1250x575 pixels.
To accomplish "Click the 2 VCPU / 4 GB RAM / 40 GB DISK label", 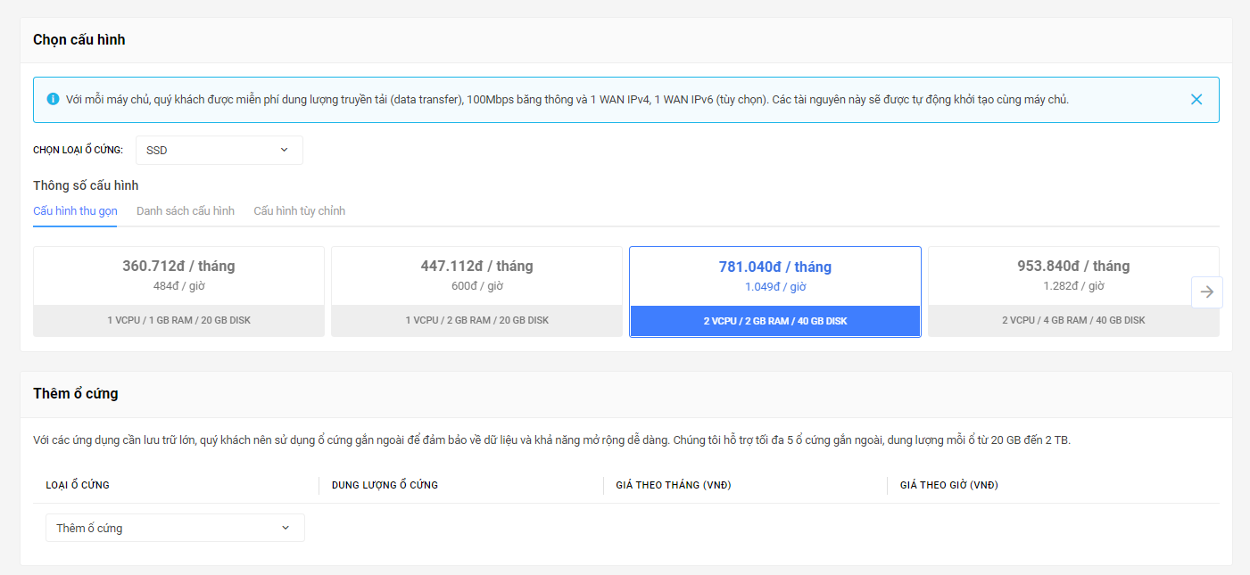I will pyautogui.click(x=1073, y=320).
